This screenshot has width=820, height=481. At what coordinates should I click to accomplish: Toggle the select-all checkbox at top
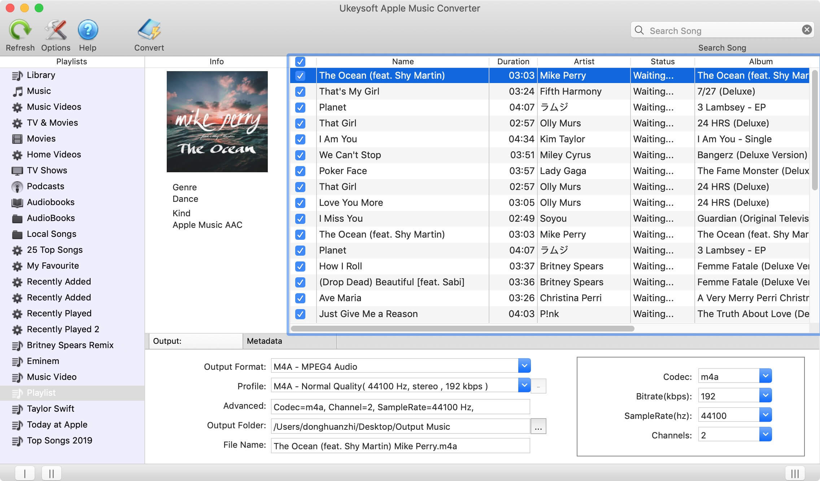tap(300, 61)
